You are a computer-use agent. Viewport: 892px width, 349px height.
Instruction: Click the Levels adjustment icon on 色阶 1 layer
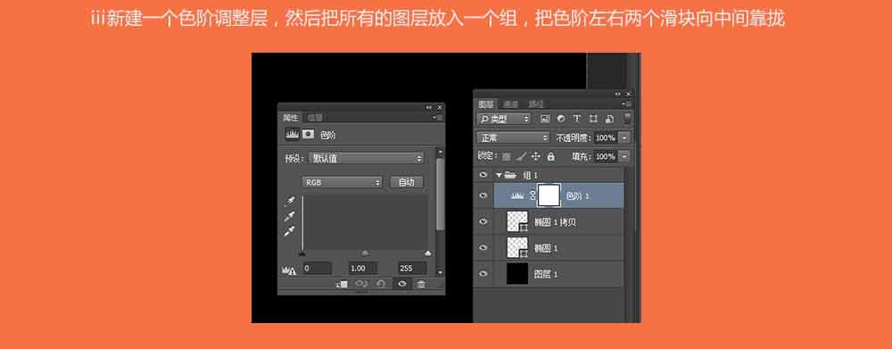517,195
